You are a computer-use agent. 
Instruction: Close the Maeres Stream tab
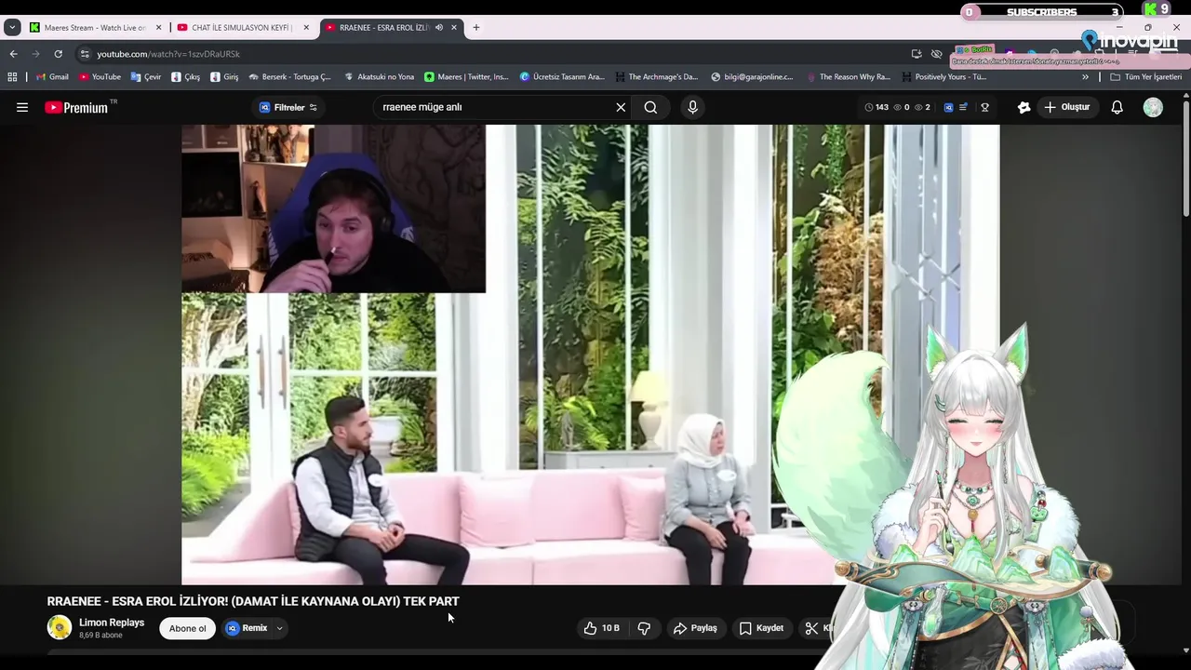point(158,28)
